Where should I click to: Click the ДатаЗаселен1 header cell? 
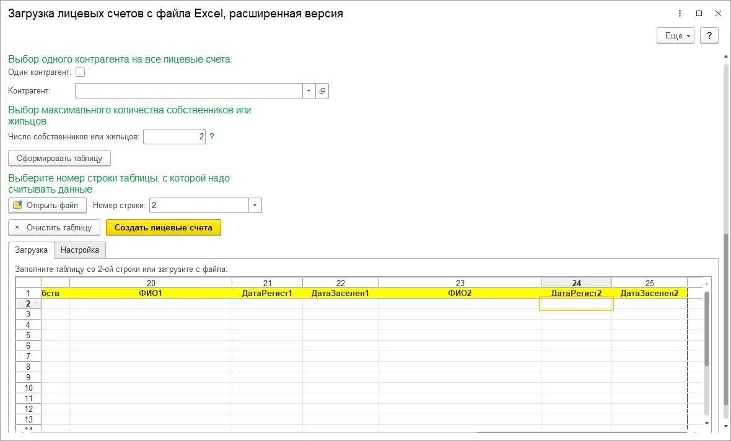341,293
